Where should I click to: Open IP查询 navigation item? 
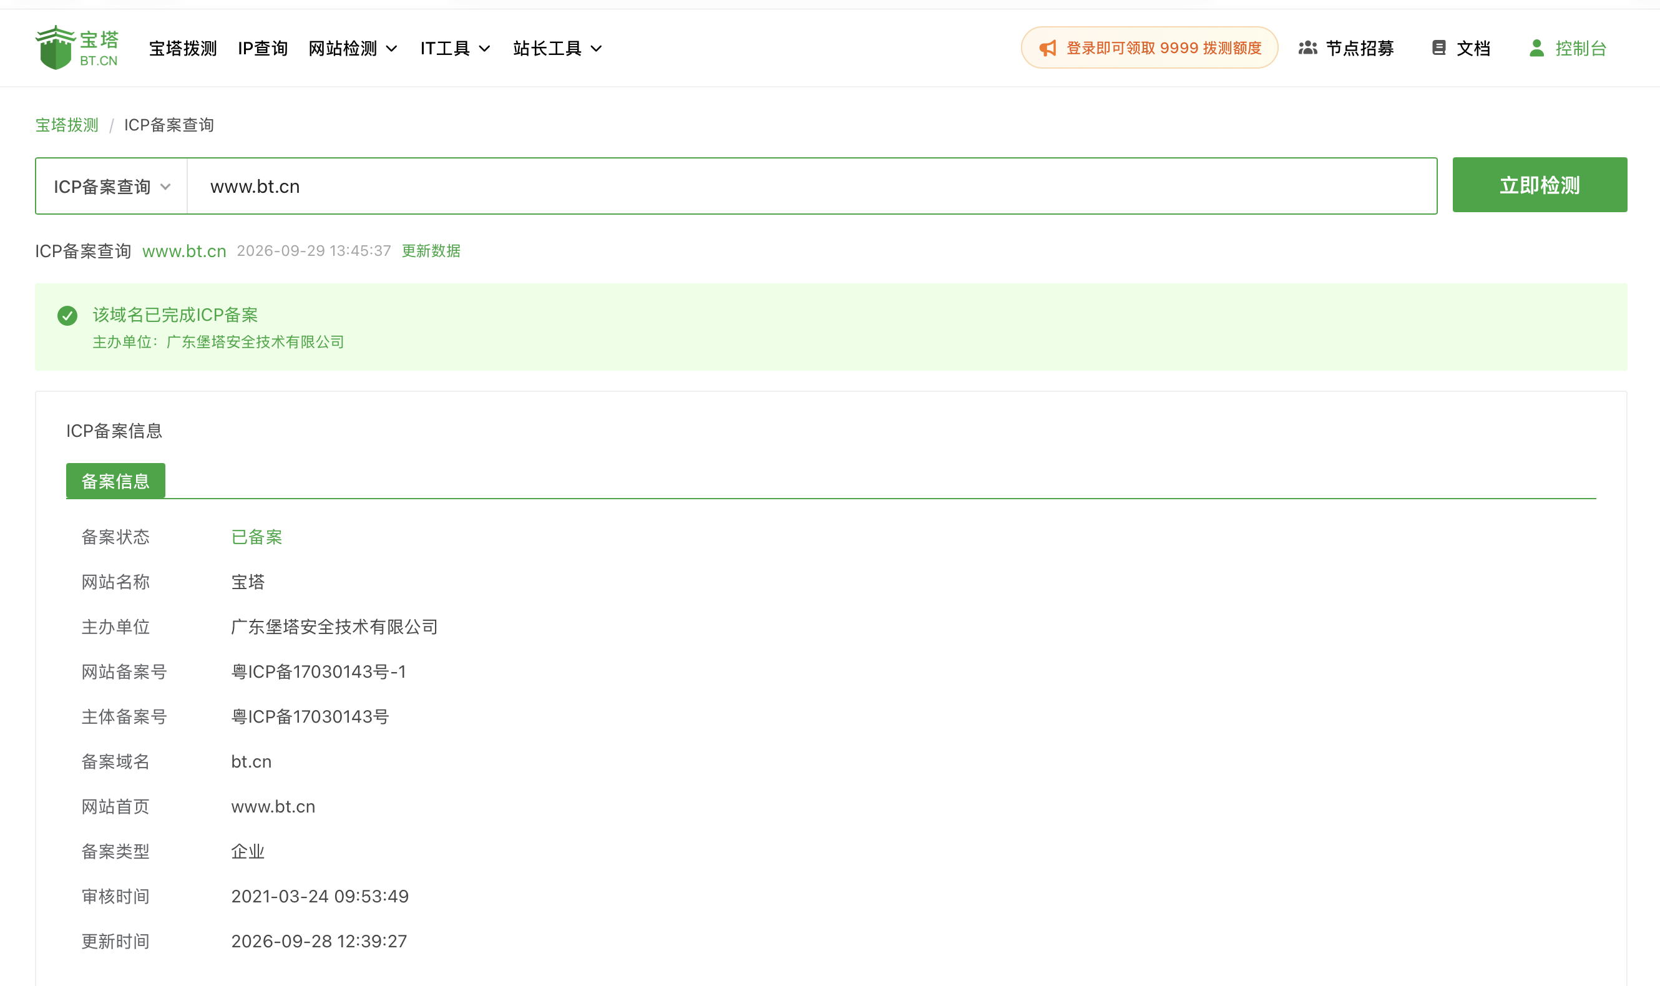point(262,49)
